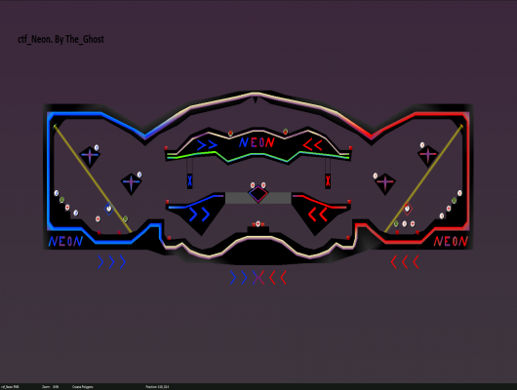Click the three red chevrons below red base

405,262
